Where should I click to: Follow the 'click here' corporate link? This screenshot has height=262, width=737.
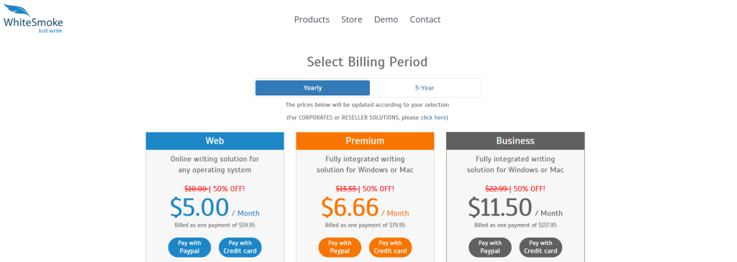pyautogui.click(x=433, y=118)
